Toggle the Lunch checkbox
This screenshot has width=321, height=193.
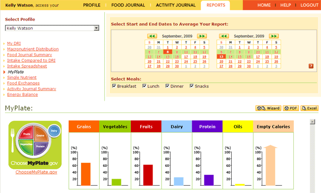[144, 86]
